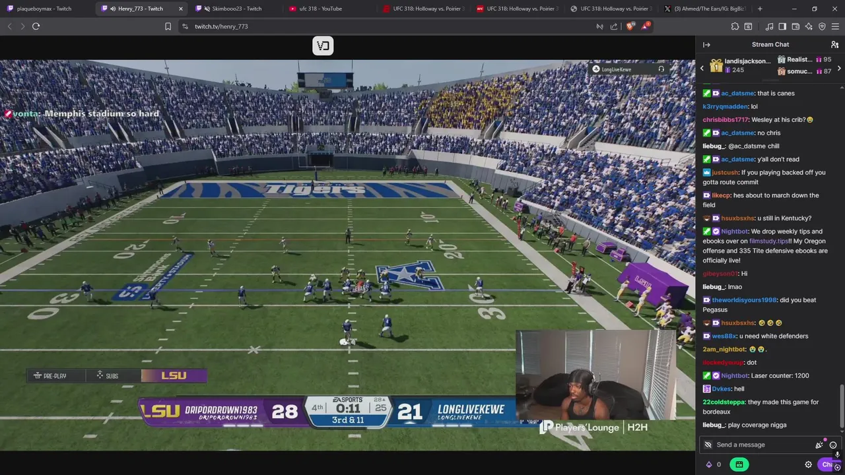Open Brave Shields lion icon
This screenshot has height=475, width=845.
[x=630, y=26]
